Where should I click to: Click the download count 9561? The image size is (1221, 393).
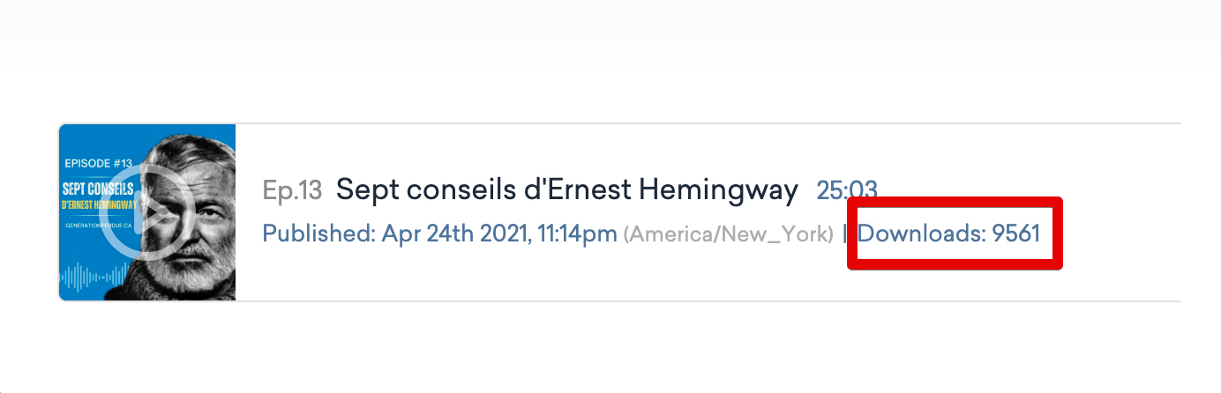coord(1016,234)
